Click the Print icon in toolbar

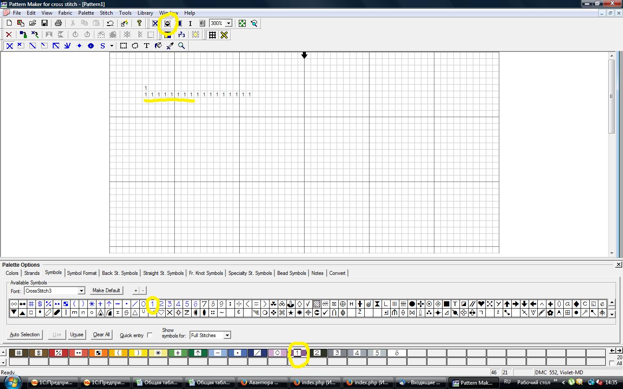58,23
